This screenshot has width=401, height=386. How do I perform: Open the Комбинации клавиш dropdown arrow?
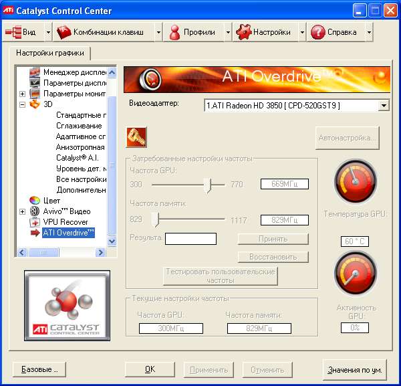[158, 32]
